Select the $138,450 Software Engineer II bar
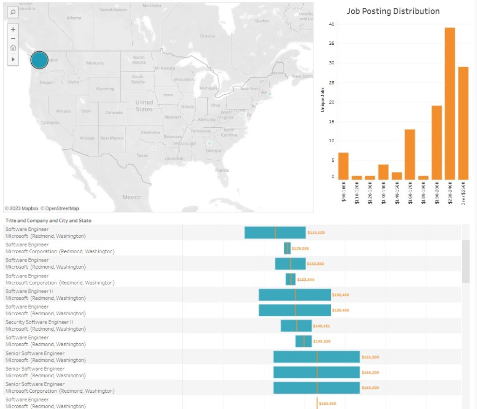The width and height of the screenshot is (477, 409). coord(294,294)
